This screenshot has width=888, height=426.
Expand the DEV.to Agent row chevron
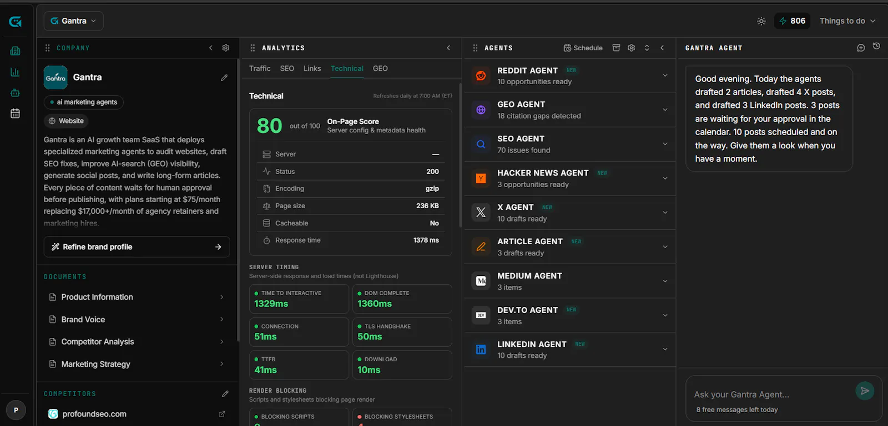tap(665, 315)
